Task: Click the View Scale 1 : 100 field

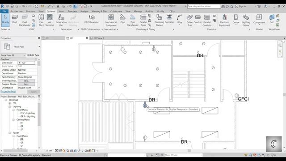Action: (26, 63)
